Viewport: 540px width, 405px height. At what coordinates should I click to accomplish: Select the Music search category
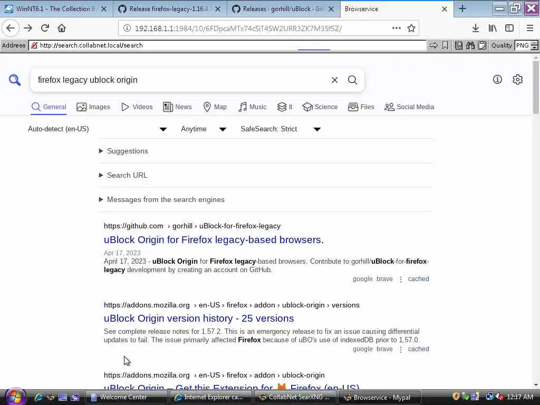(253, 107)
